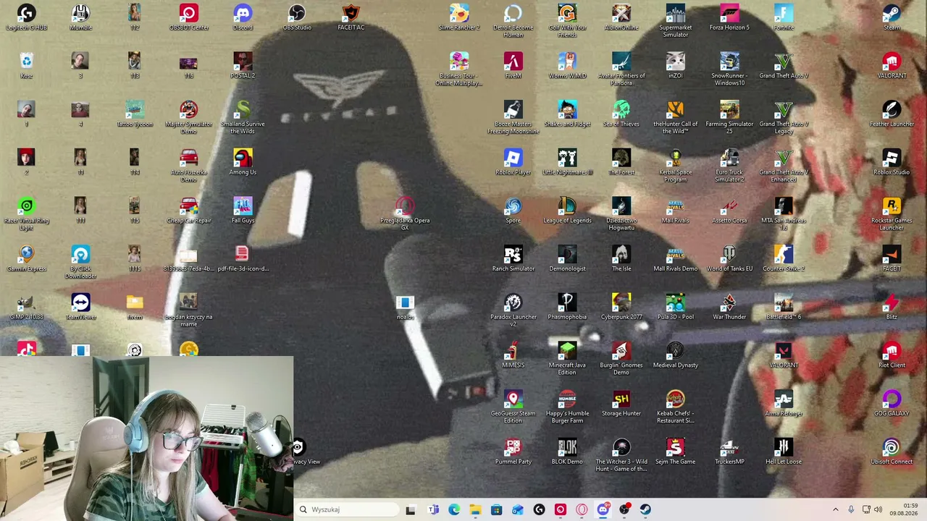Select the FiveM desktop shortcut

[x=513, y=66]
